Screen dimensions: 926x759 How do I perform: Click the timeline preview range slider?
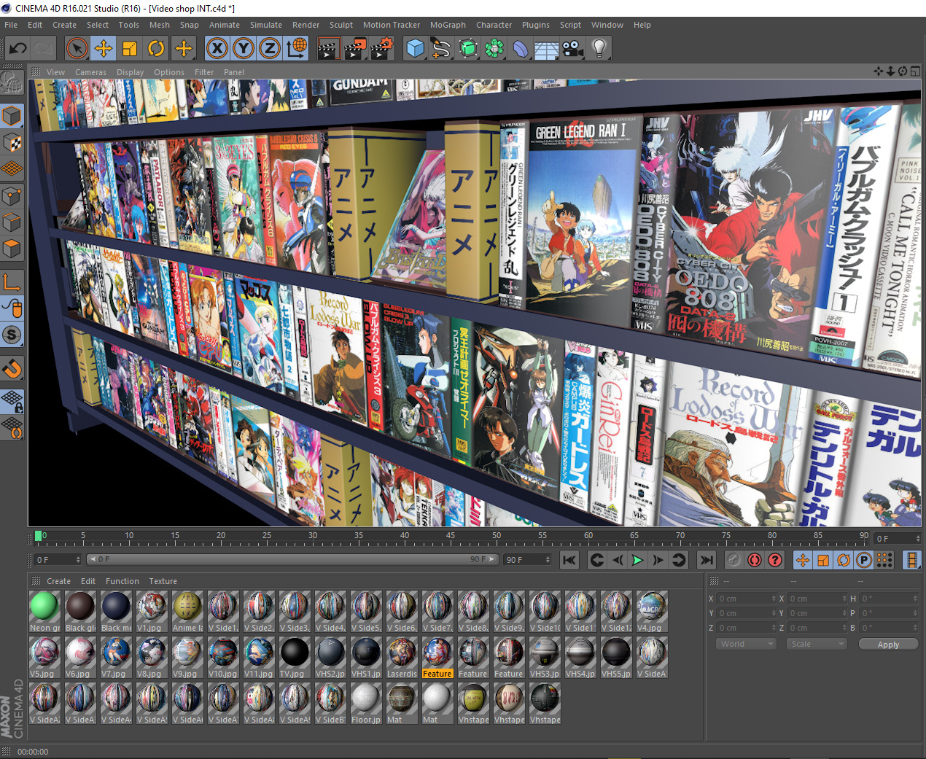point(292,559)
